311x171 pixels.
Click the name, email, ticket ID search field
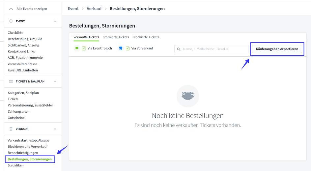[214, 49]
